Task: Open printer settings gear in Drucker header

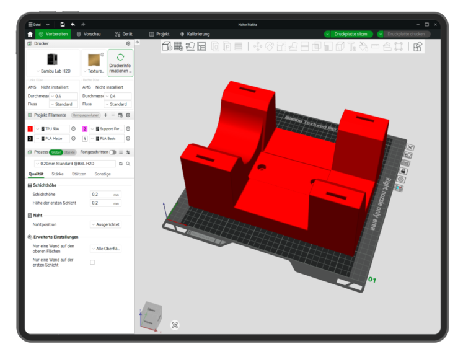Action: [128, 44]
